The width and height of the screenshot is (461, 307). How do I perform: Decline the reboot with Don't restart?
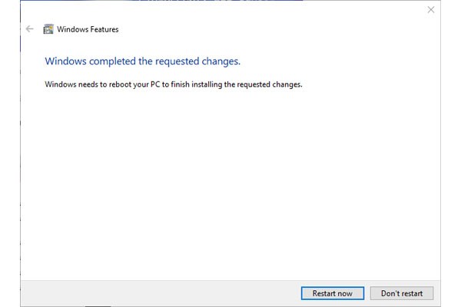tap(402, 293)
